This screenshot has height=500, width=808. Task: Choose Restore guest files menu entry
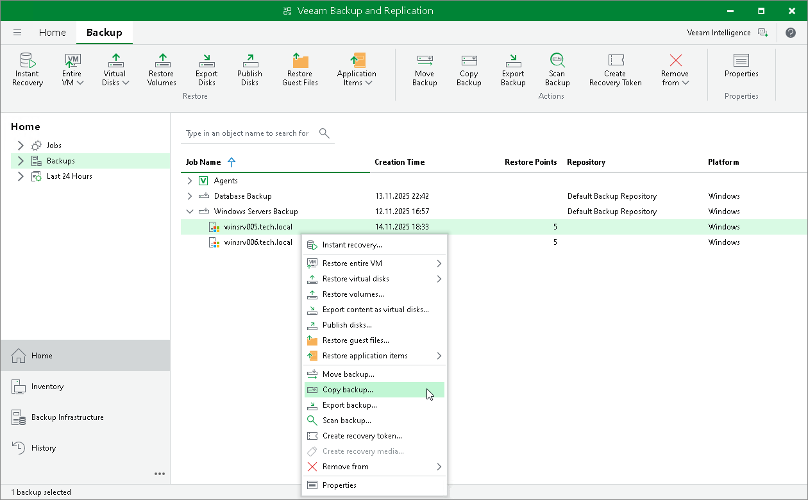point(375,340)
